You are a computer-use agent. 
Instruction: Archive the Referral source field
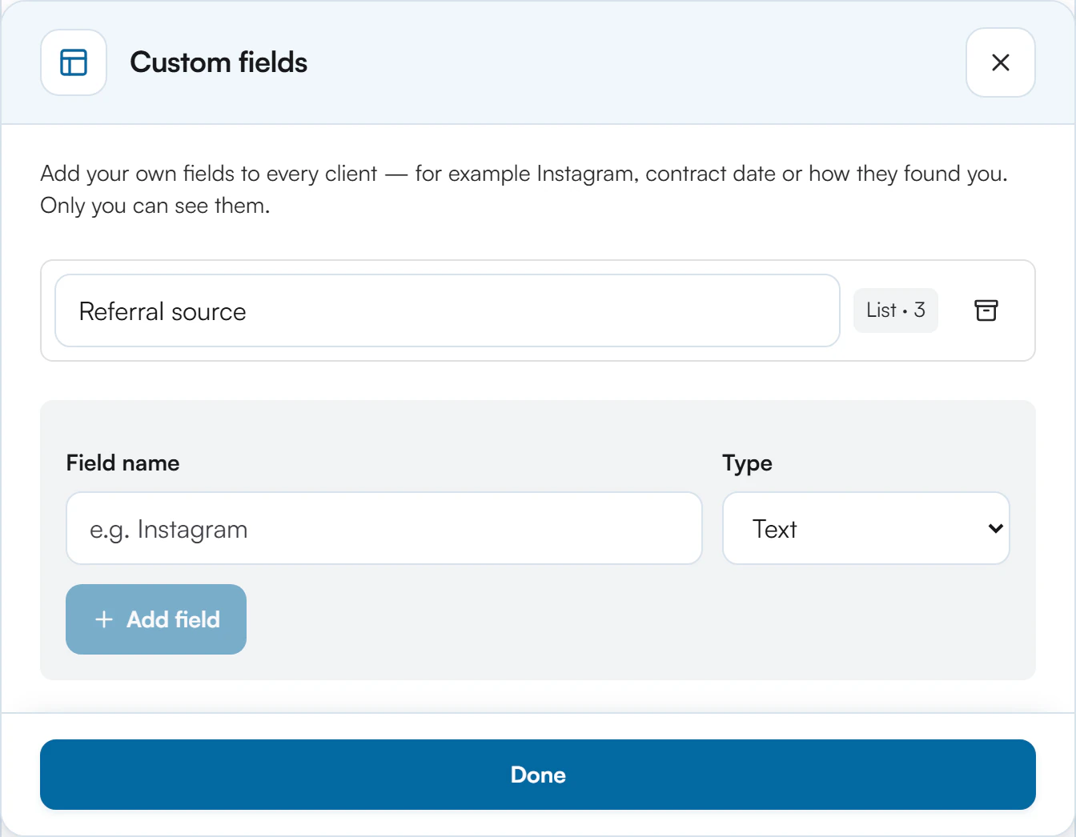click(x=986, y=310)
